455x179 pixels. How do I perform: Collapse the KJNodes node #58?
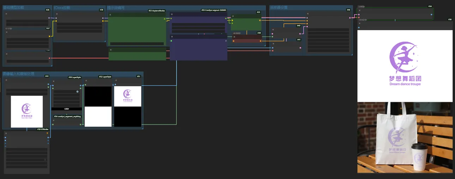[6, 134]
